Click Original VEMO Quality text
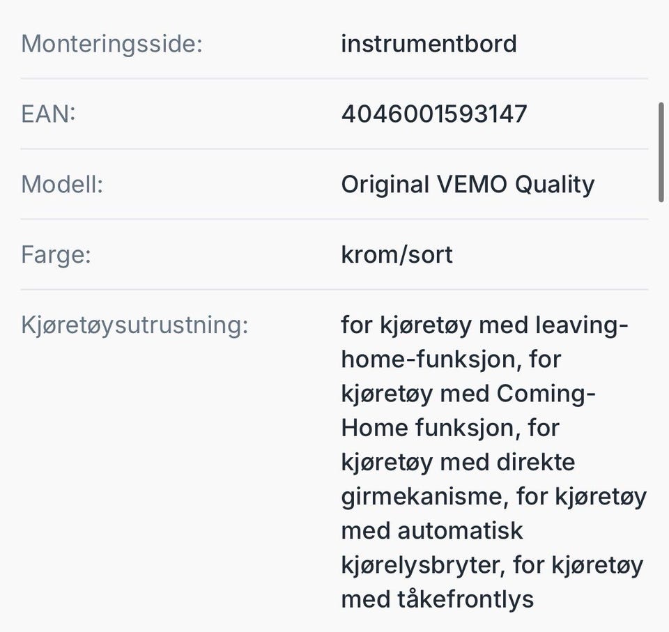The image size is (669, 632). coord(468,185)
